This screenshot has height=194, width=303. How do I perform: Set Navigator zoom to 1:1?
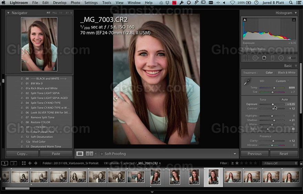pos(61,13)
